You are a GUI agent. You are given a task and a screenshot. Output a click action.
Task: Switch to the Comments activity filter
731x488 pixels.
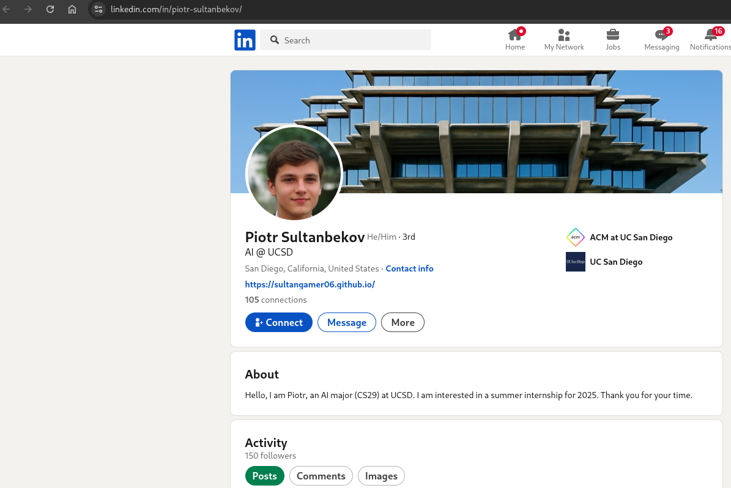click(x=321, y=476)
